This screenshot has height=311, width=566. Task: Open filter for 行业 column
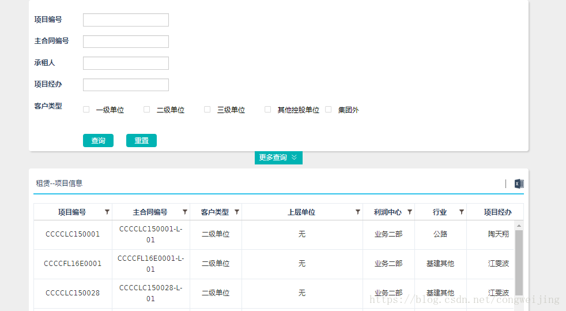coord(461,212)
